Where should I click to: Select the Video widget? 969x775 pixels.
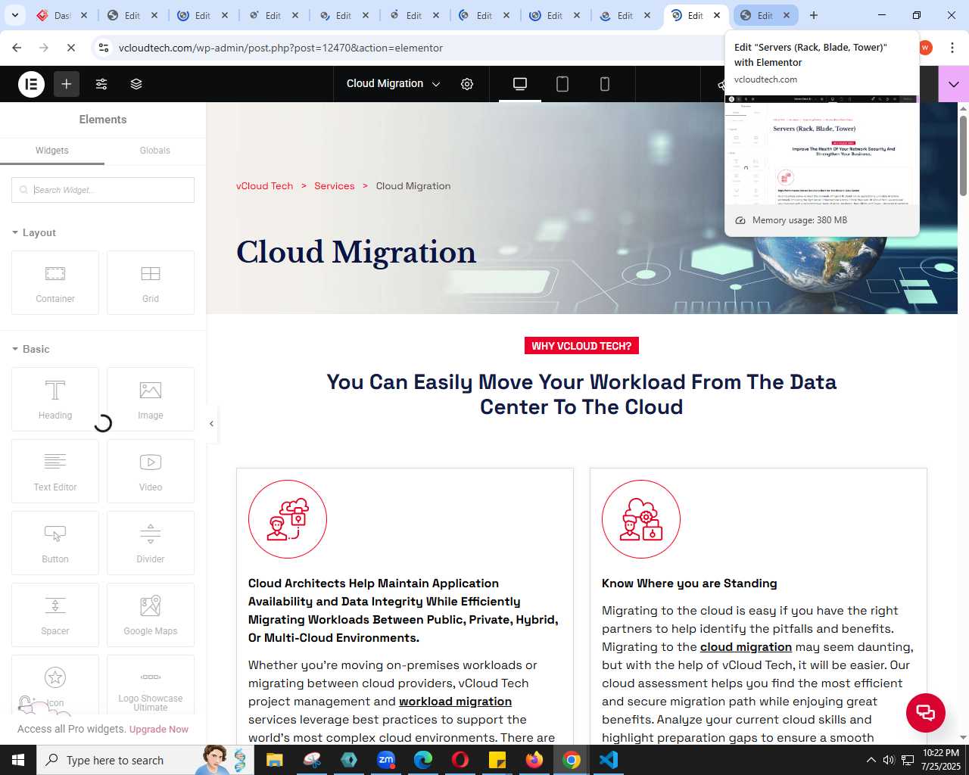[x=151, y=472]
